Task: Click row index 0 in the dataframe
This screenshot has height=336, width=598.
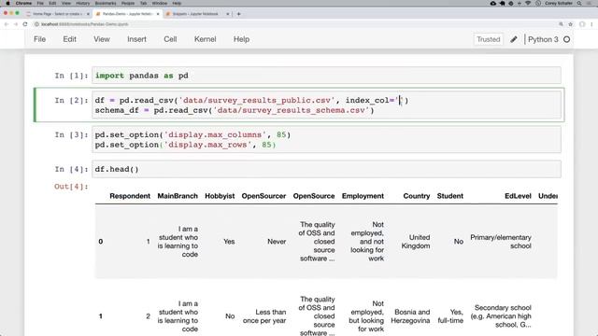Action: 101,242
